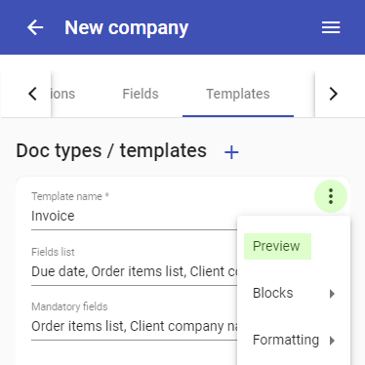Click the three-dot template options icon
Screen dimensions: 365x365
331,196
